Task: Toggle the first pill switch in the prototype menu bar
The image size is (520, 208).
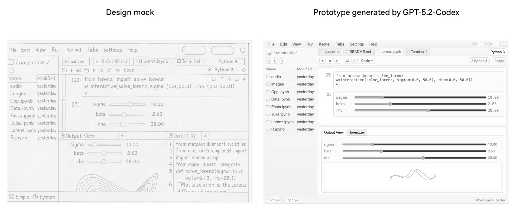Action: [x=479, y=44]
